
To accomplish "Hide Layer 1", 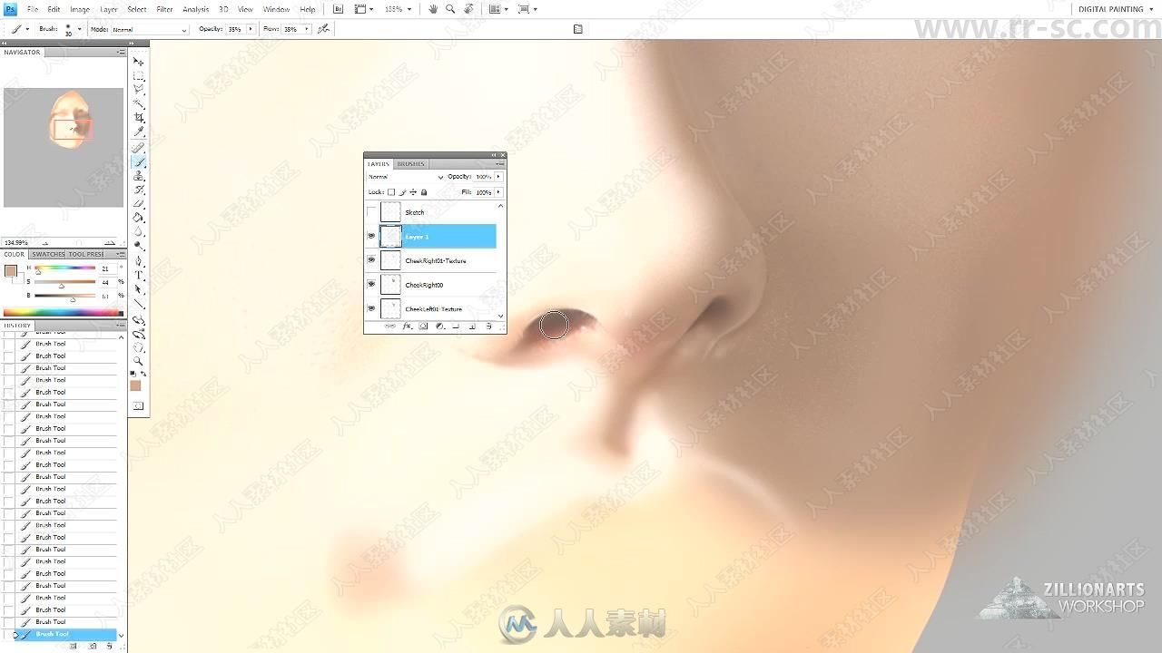I will point(371,237).
